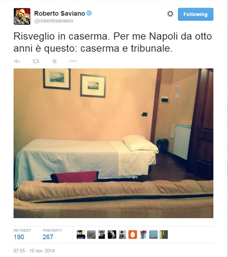The width and height of the screenshot is (228, 257).
Task: Open the gear settings dropdown
Action: coord(170,14)
